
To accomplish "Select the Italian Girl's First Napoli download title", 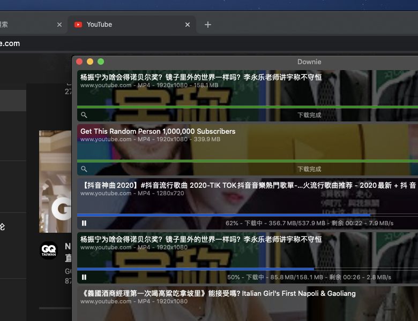I will click(x=218, y=293).
